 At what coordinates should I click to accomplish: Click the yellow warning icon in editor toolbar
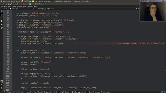(36, 9)
